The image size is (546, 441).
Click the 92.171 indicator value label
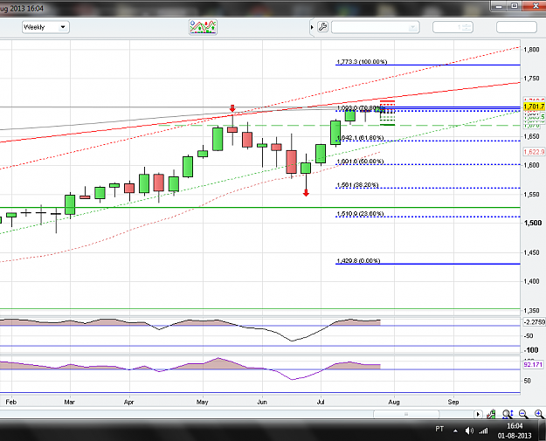coord(533,364)
